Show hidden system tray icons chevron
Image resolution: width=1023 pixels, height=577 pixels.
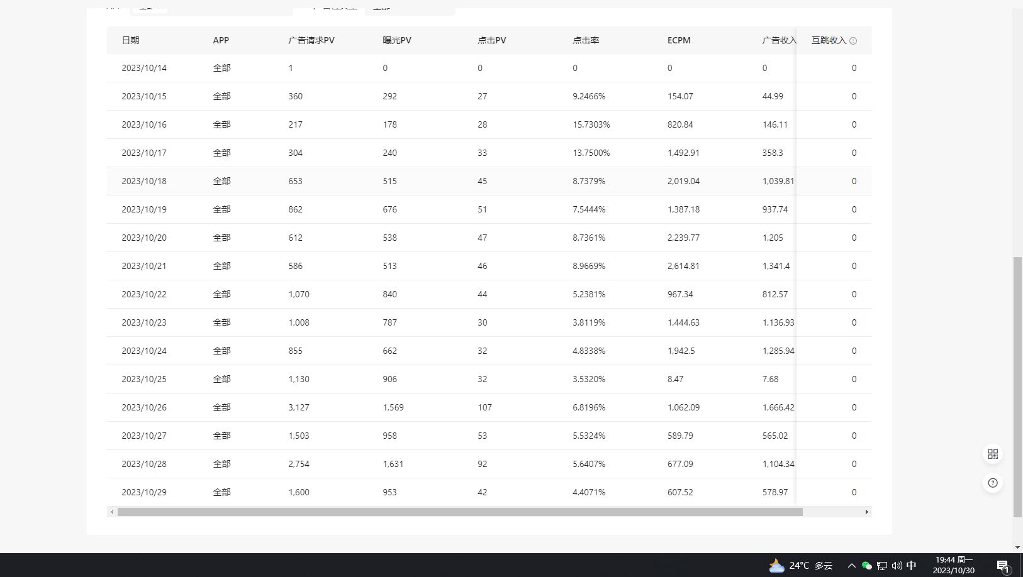coord(851,566)
